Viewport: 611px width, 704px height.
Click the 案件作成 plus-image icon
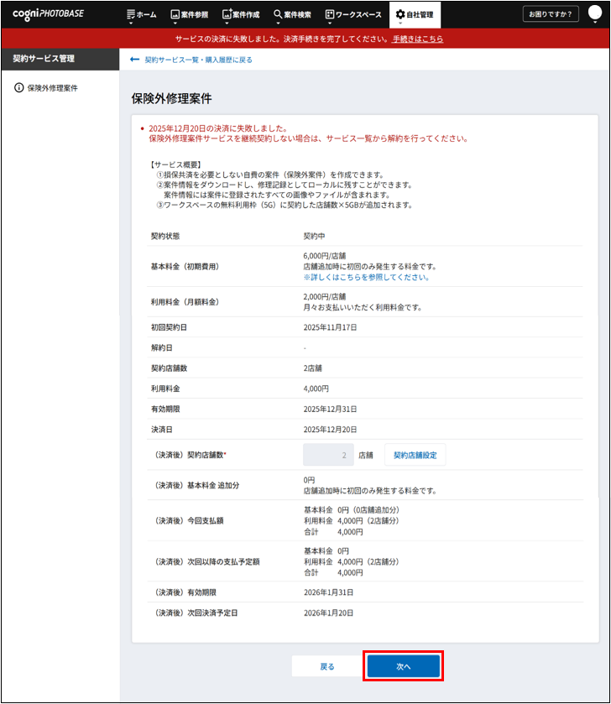(x=227, y=14)
